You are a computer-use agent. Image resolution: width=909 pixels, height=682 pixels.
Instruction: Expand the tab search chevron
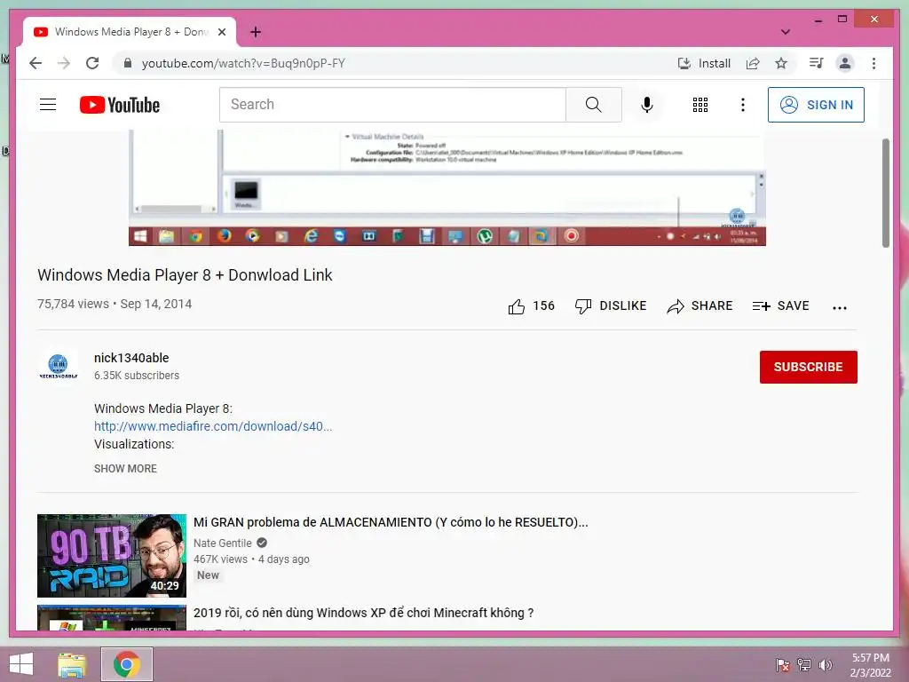click(x=785, y=32)
